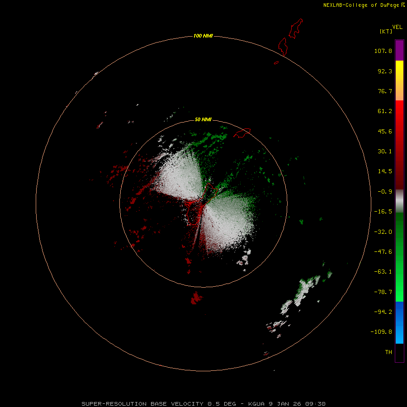
Task: Click the 30.1 velocity scale value
Action: (385, 151)
